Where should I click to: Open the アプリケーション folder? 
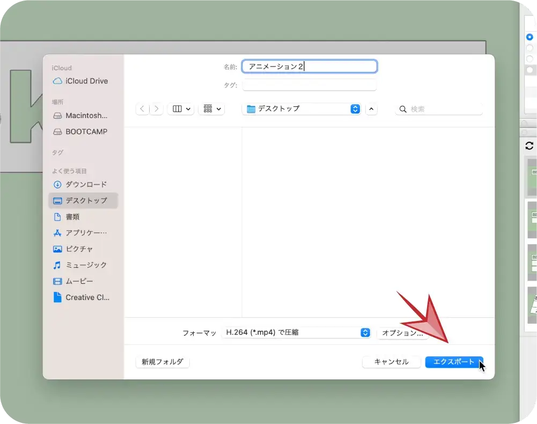86,233
